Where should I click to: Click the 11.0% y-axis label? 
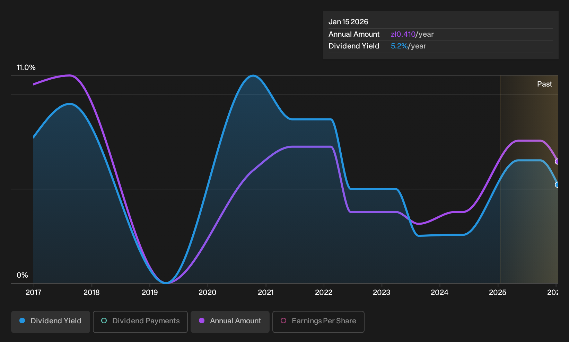coord(26,67)
